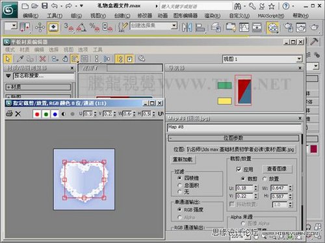Select the RGB 强度 mono output radio button
This screenshot has height=243, width=325.
[x=179, y=209]
